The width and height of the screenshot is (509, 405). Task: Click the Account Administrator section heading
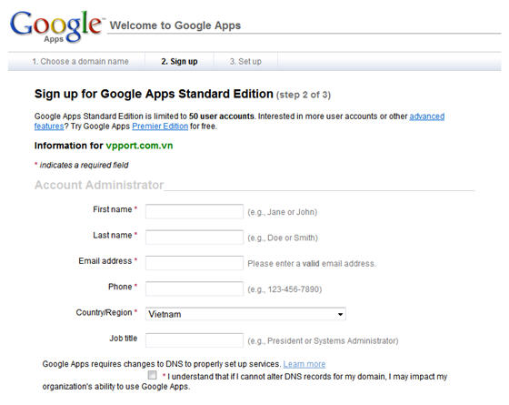(99, 185)
